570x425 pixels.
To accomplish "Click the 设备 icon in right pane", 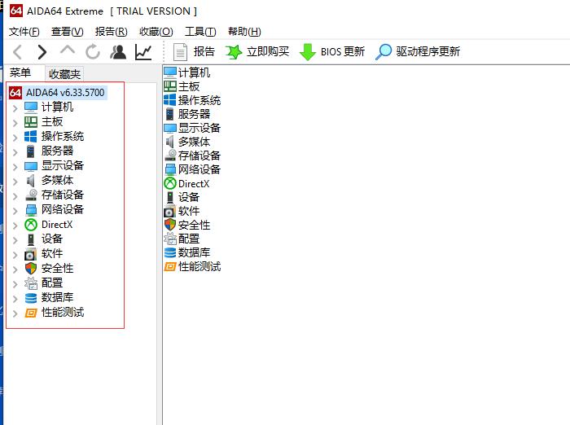I will (x=169, y=197).
